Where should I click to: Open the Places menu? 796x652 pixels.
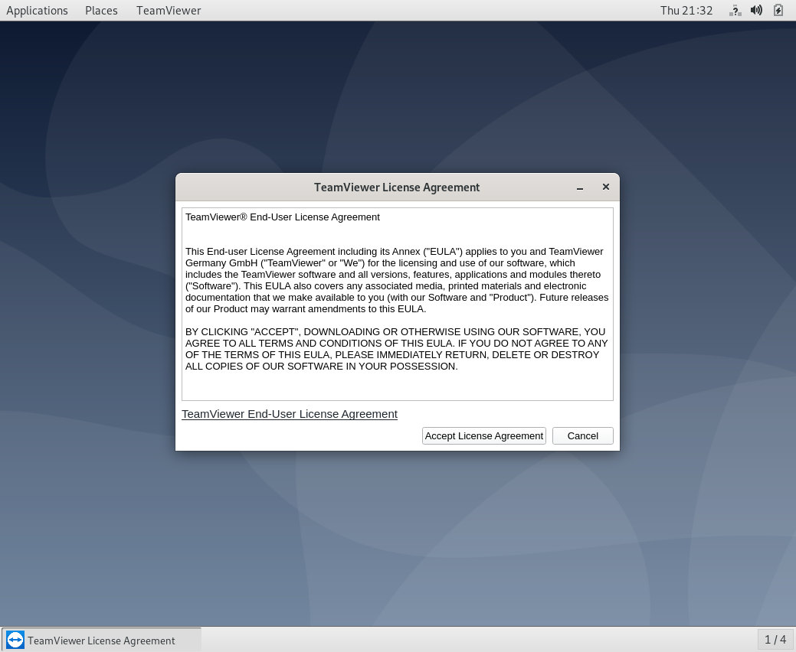point(102,11)
